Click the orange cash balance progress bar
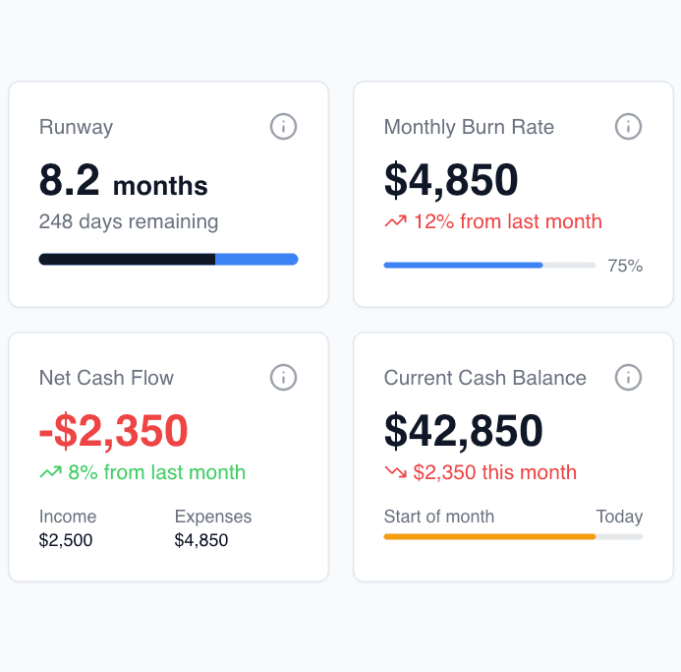 pyautogui.click(x=489, y=536)
